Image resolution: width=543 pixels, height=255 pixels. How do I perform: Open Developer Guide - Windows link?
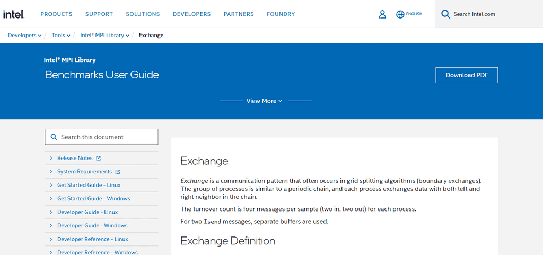click(x=92, y=226)
